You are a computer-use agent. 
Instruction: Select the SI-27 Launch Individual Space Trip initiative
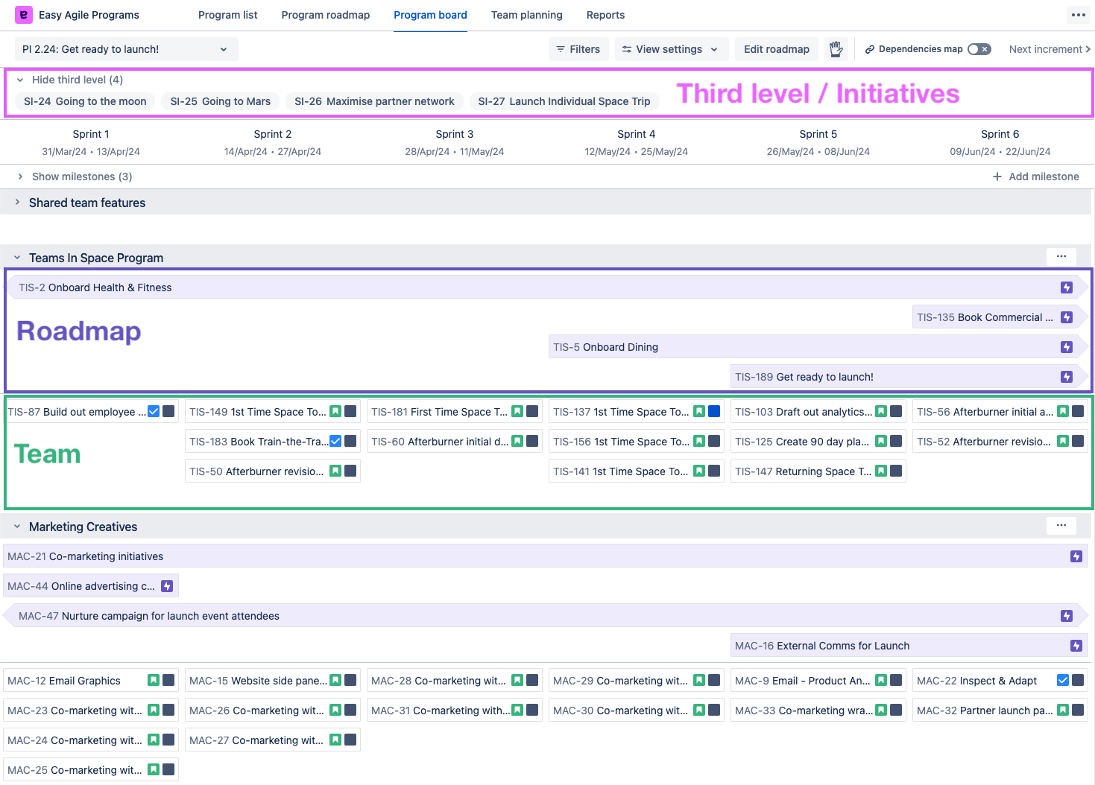[x=564, y=101]
